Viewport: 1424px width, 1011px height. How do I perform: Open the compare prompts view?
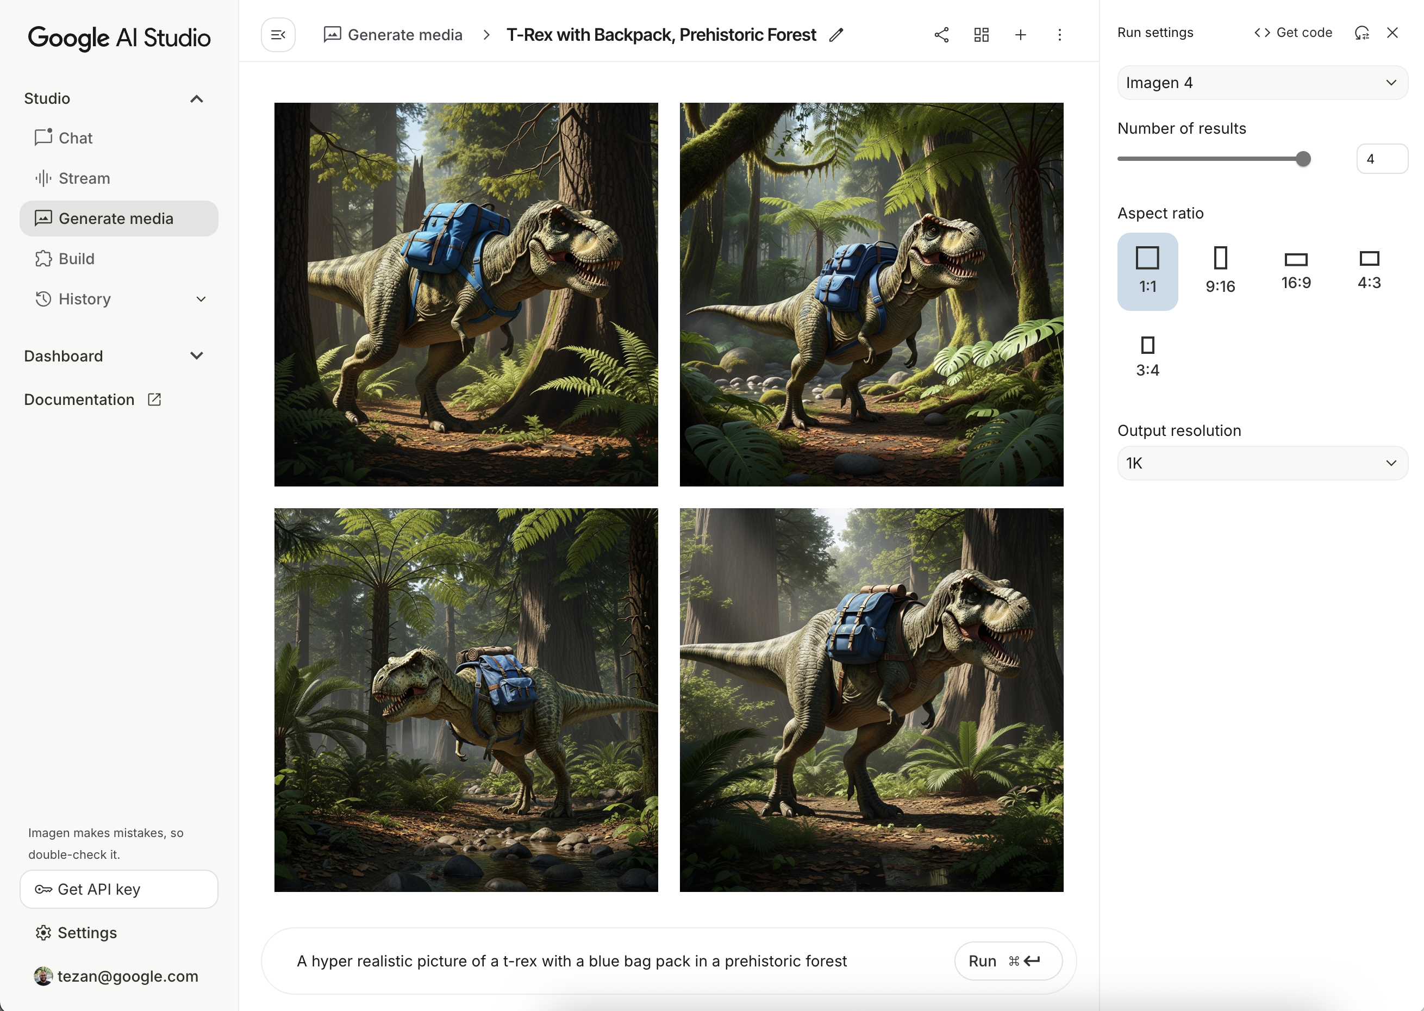pos(981,34)
